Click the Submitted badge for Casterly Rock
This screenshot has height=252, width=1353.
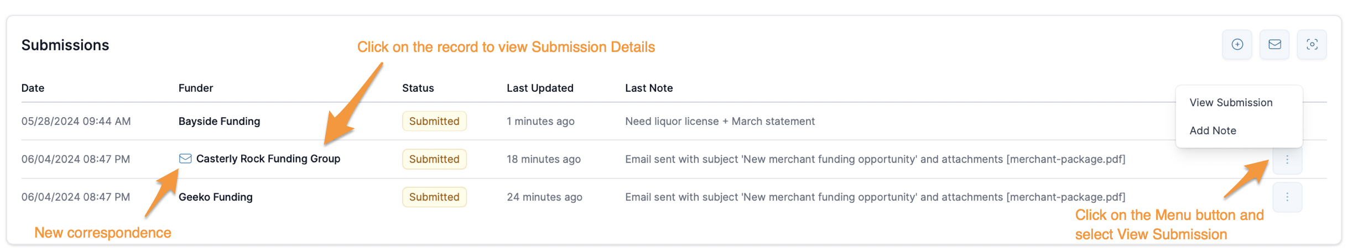click(x=434, y=159)
